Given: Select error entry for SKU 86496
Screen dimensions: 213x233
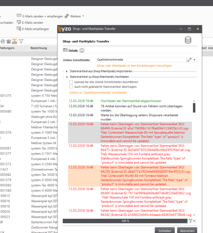Looking at the screenshot, I should (130, 133).
